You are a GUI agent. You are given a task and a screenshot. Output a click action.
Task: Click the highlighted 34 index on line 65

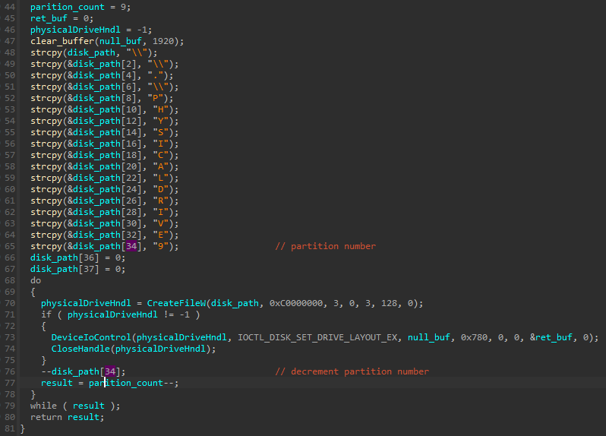point(130,246)
